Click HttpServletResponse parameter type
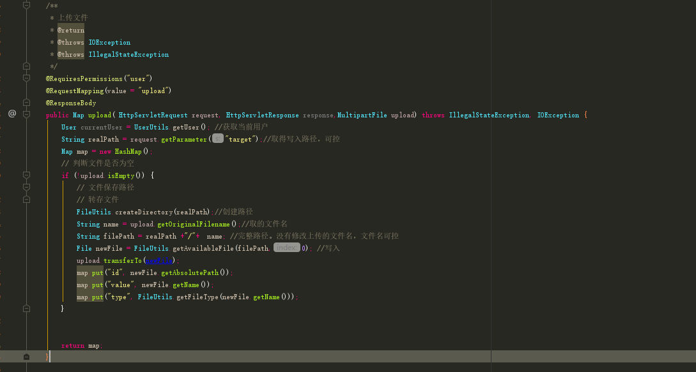The image size is (696, 372). [262, 115]
